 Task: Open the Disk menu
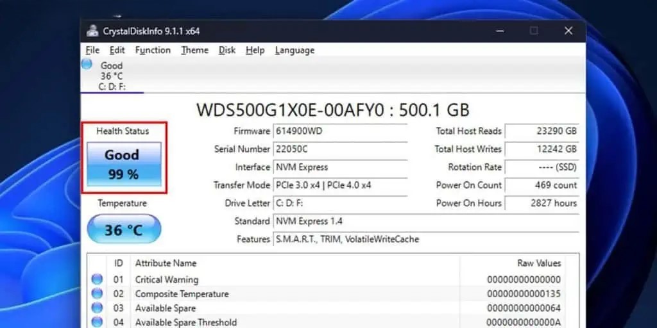tap(227, 50)
